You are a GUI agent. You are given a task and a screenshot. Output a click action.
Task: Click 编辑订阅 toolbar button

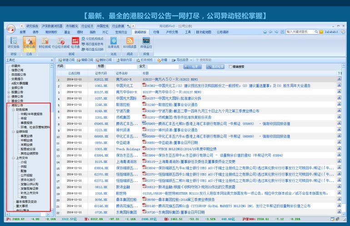pyautogui.click(x=85, y=60)
